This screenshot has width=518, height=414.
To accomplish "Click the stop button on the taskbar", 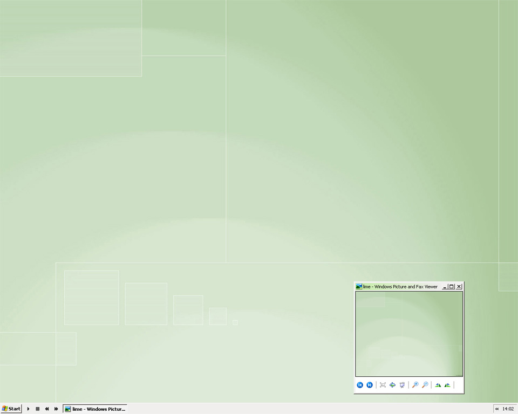I will (x=38, y=409).
